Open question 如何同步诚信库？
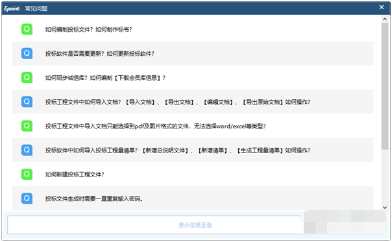Viewport: 392px width, 242px height. (105, 78)
